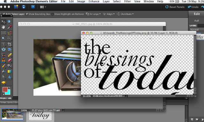Select the Eraser tool
The image size is (204, 122).
coord(9,61)
